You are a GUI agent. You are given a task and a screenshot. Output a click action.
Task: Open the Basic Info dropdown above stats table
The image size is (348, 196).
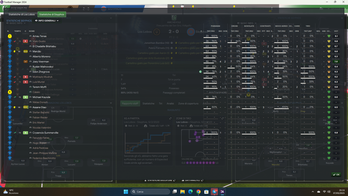coord(247,23)
